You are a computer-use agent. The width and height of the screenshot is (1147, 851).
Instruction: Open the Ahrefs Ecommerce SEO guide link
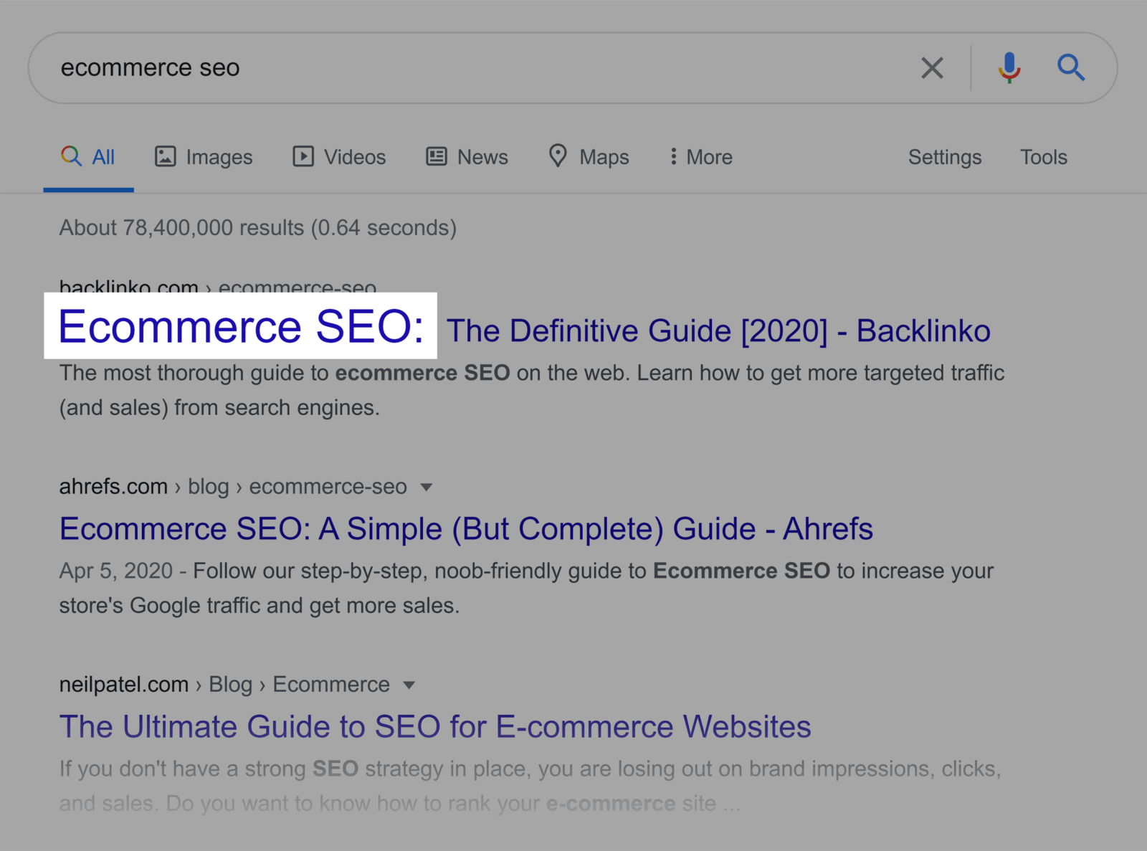[x=466, y=529]
